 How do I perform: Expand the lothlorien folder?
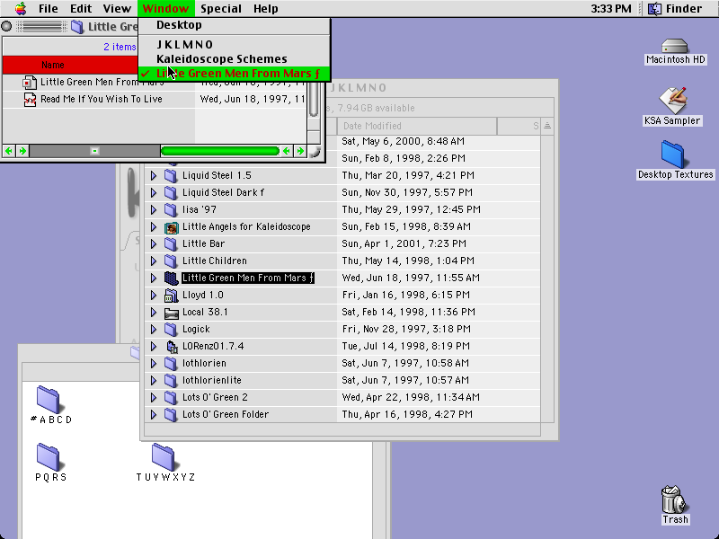[154, 364]
